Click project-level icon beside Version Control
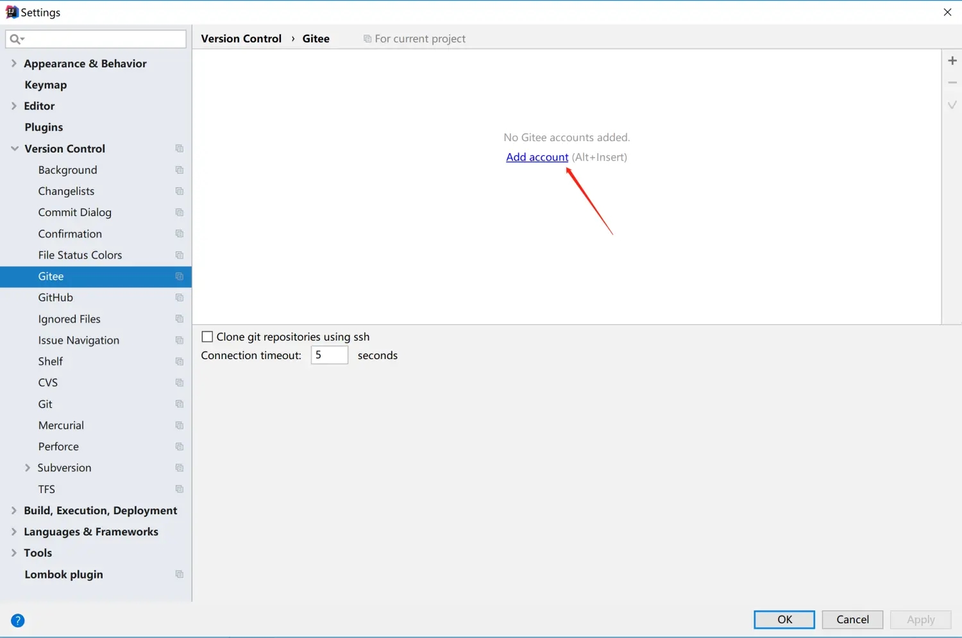 [180, 149]
